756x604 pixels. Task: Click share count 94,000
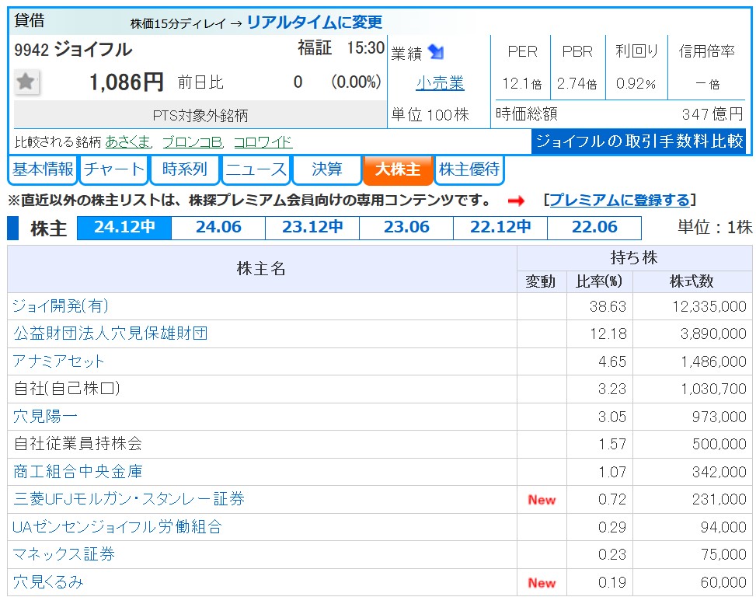[723, 527]
